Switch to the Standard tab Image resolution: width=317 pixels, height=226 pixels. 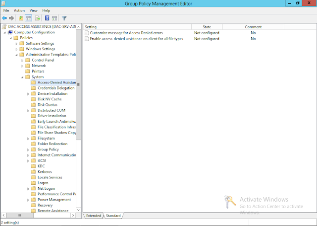(113, 216)
